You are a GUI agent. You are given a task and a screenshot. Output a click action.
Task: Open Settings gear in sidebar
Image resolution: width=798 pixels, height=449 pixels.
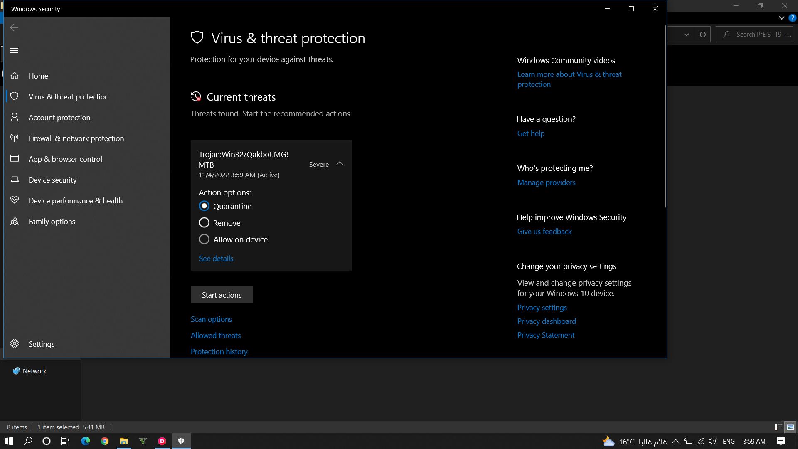point(15,344)
